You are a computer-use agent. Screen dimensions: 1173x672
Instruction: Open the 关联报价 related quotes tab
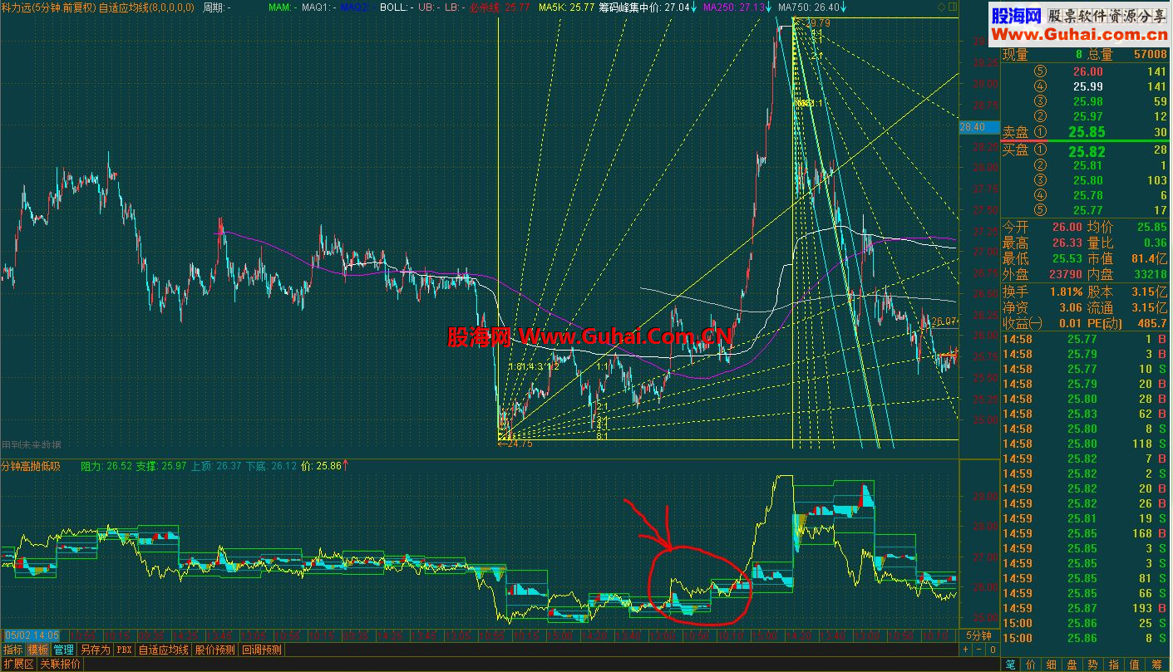[61, 664]
